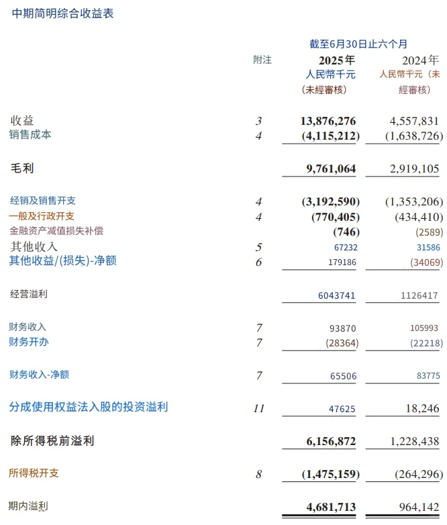Click value 18,246
This screenshot has width=447, height=525.
pyautogui.click(x=423, y=408)
